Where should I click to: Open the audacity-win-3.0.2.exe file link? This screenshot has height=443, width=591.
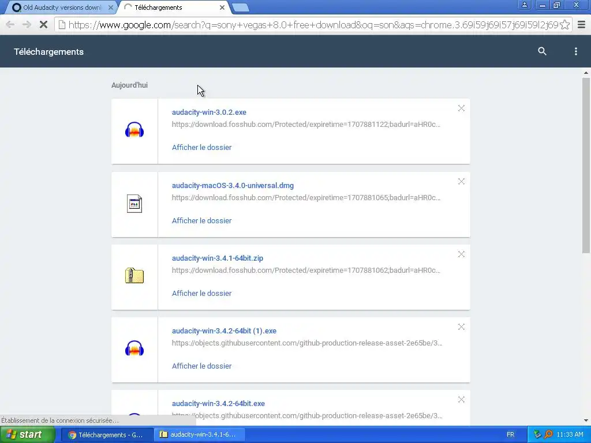(x=209, y=112)
